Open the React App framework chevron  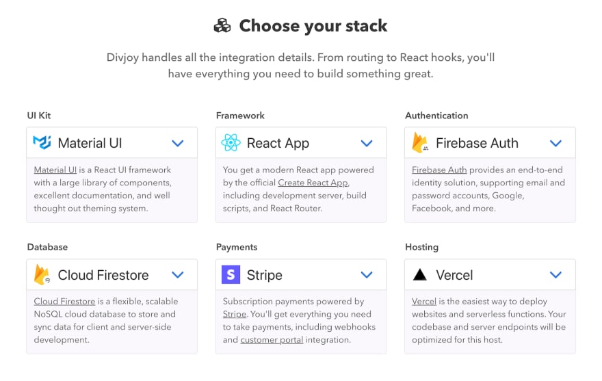click(367, 143)
